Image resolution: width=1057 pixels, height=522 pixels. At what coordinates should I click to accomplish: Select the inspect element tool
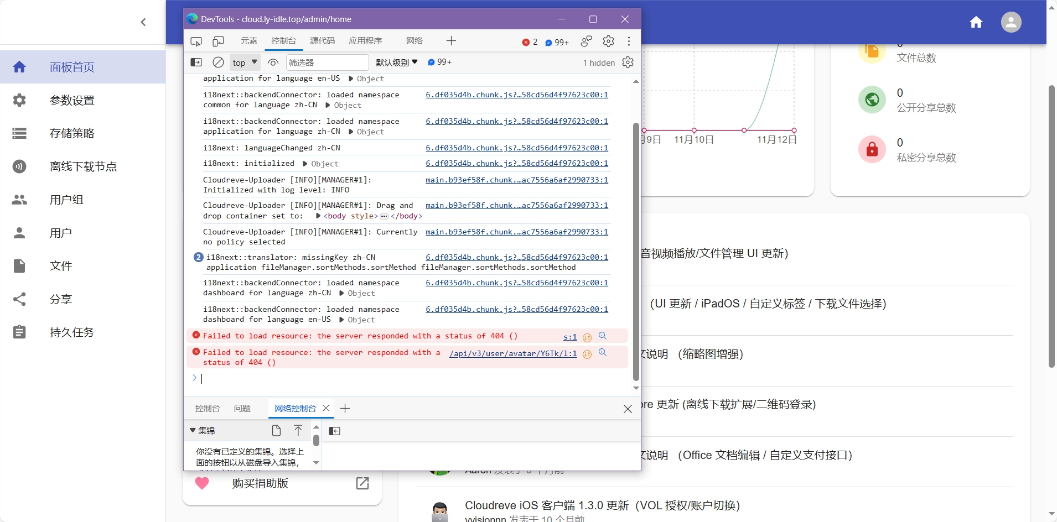(196, 41)
